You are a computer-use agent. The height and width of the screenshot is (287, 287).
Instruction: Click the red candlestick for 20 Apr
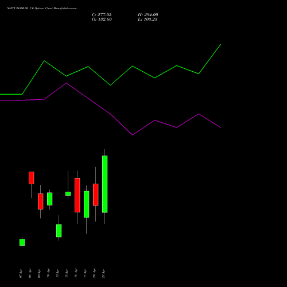96,195
